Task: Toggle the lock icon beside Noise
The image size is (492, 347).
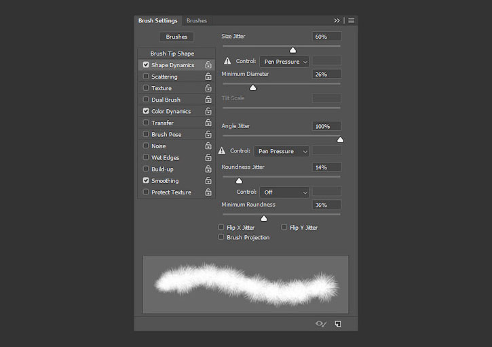Action: point(208,146)
